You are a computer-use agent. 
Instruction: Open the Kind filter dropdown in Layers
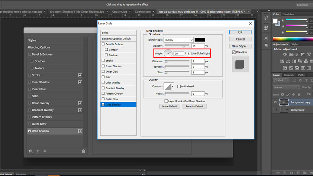(281, 81)
